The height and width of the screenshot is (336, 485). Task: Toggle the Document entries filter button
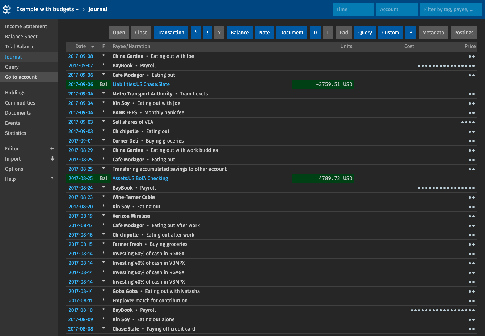(x=292, y=33)
